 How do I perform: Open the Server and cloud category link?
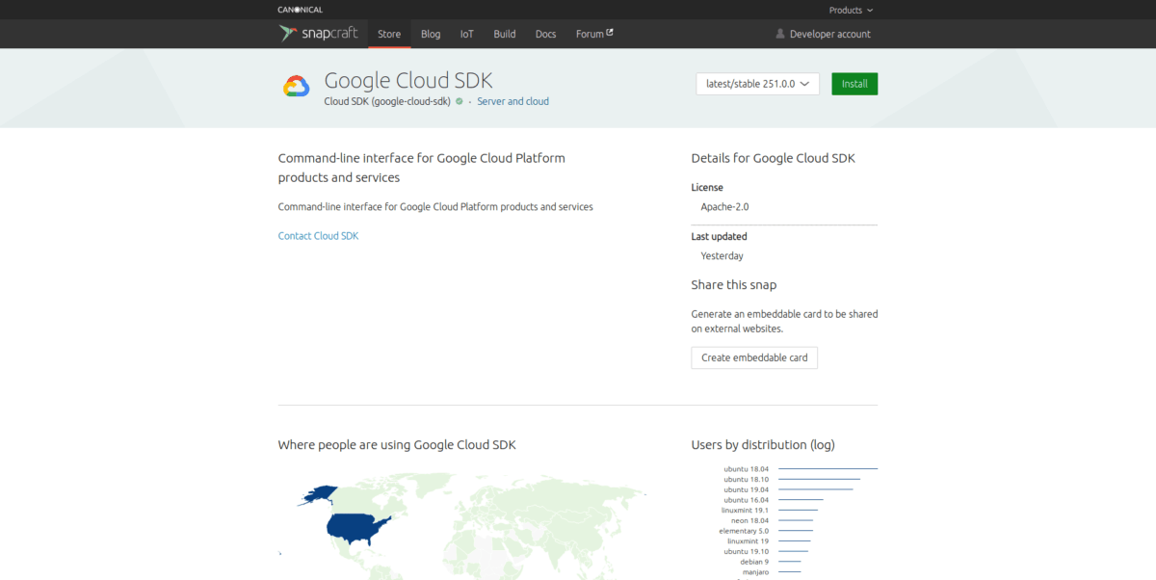click(513, 101)
